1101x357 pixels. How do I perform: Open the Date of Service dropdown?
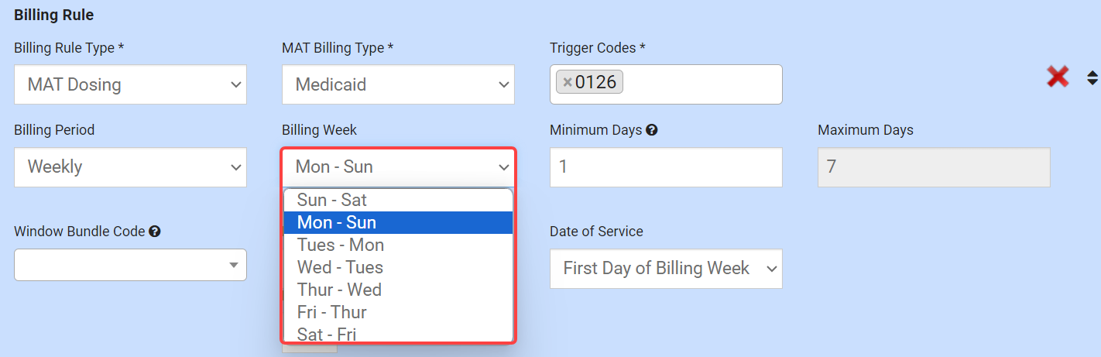666,269
